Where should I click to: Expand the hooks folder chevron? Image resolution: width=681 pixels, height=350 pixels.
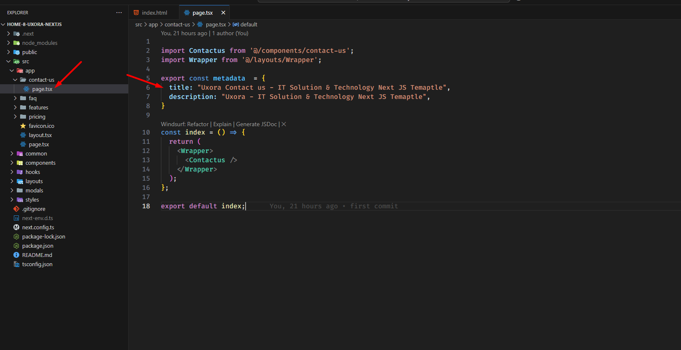(x=12, y=172)
